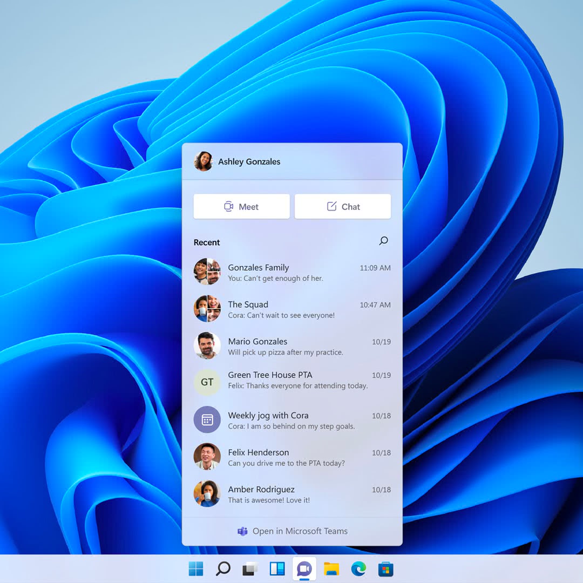This screenshot has height=583, width=583.
Task: Open The Squad group conversation
Action: coord(291,309)
